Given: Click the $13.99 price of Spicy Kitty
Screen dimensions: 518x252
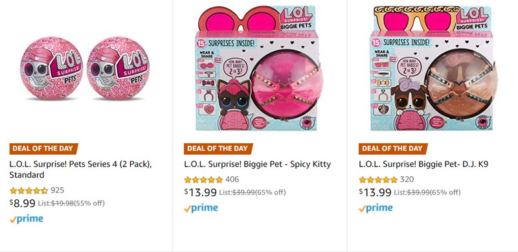Looking at the screenshot, I should (x=201, y=192).
